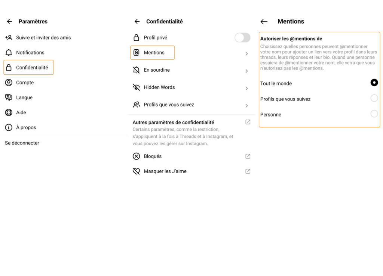The height and width of the screenshot is (276, 383).
Task: Click the lock icon beside Confidentialité
Action: click(x=9, y=68)
